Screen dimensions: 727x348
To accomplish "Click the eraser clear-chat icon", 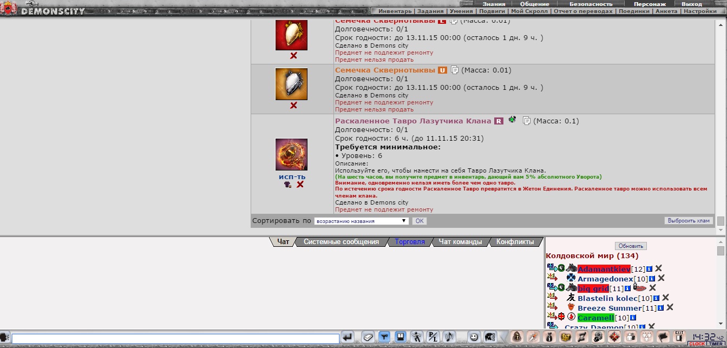I will point(368,337).
